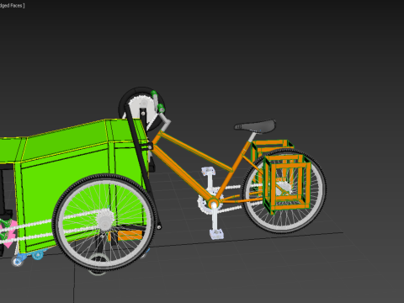Select the large front spoked wheel

click(x=104, y=222)
